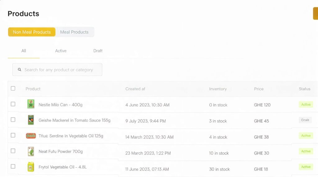This screenshot has width=318, height=177.
Task: Switch to Meal Products view
Action: [x=75, y=32]
